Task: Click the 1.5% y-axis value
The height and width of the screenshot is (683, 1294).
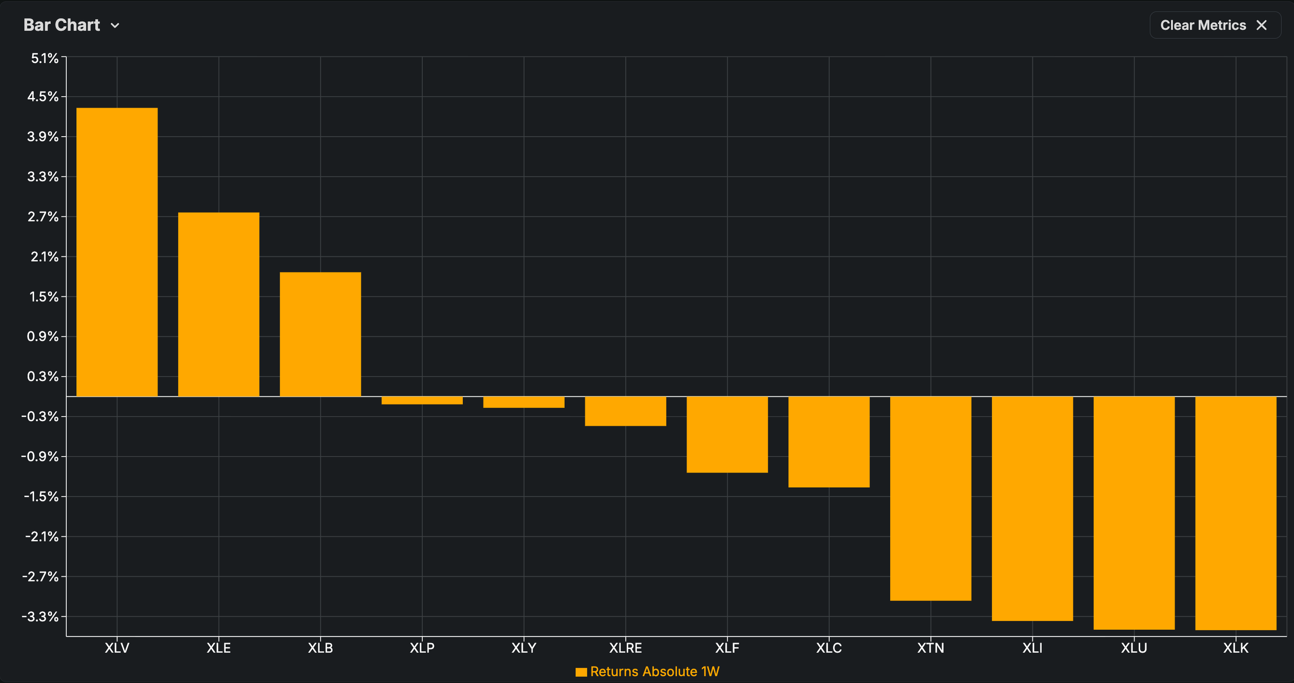Action: 44,297
